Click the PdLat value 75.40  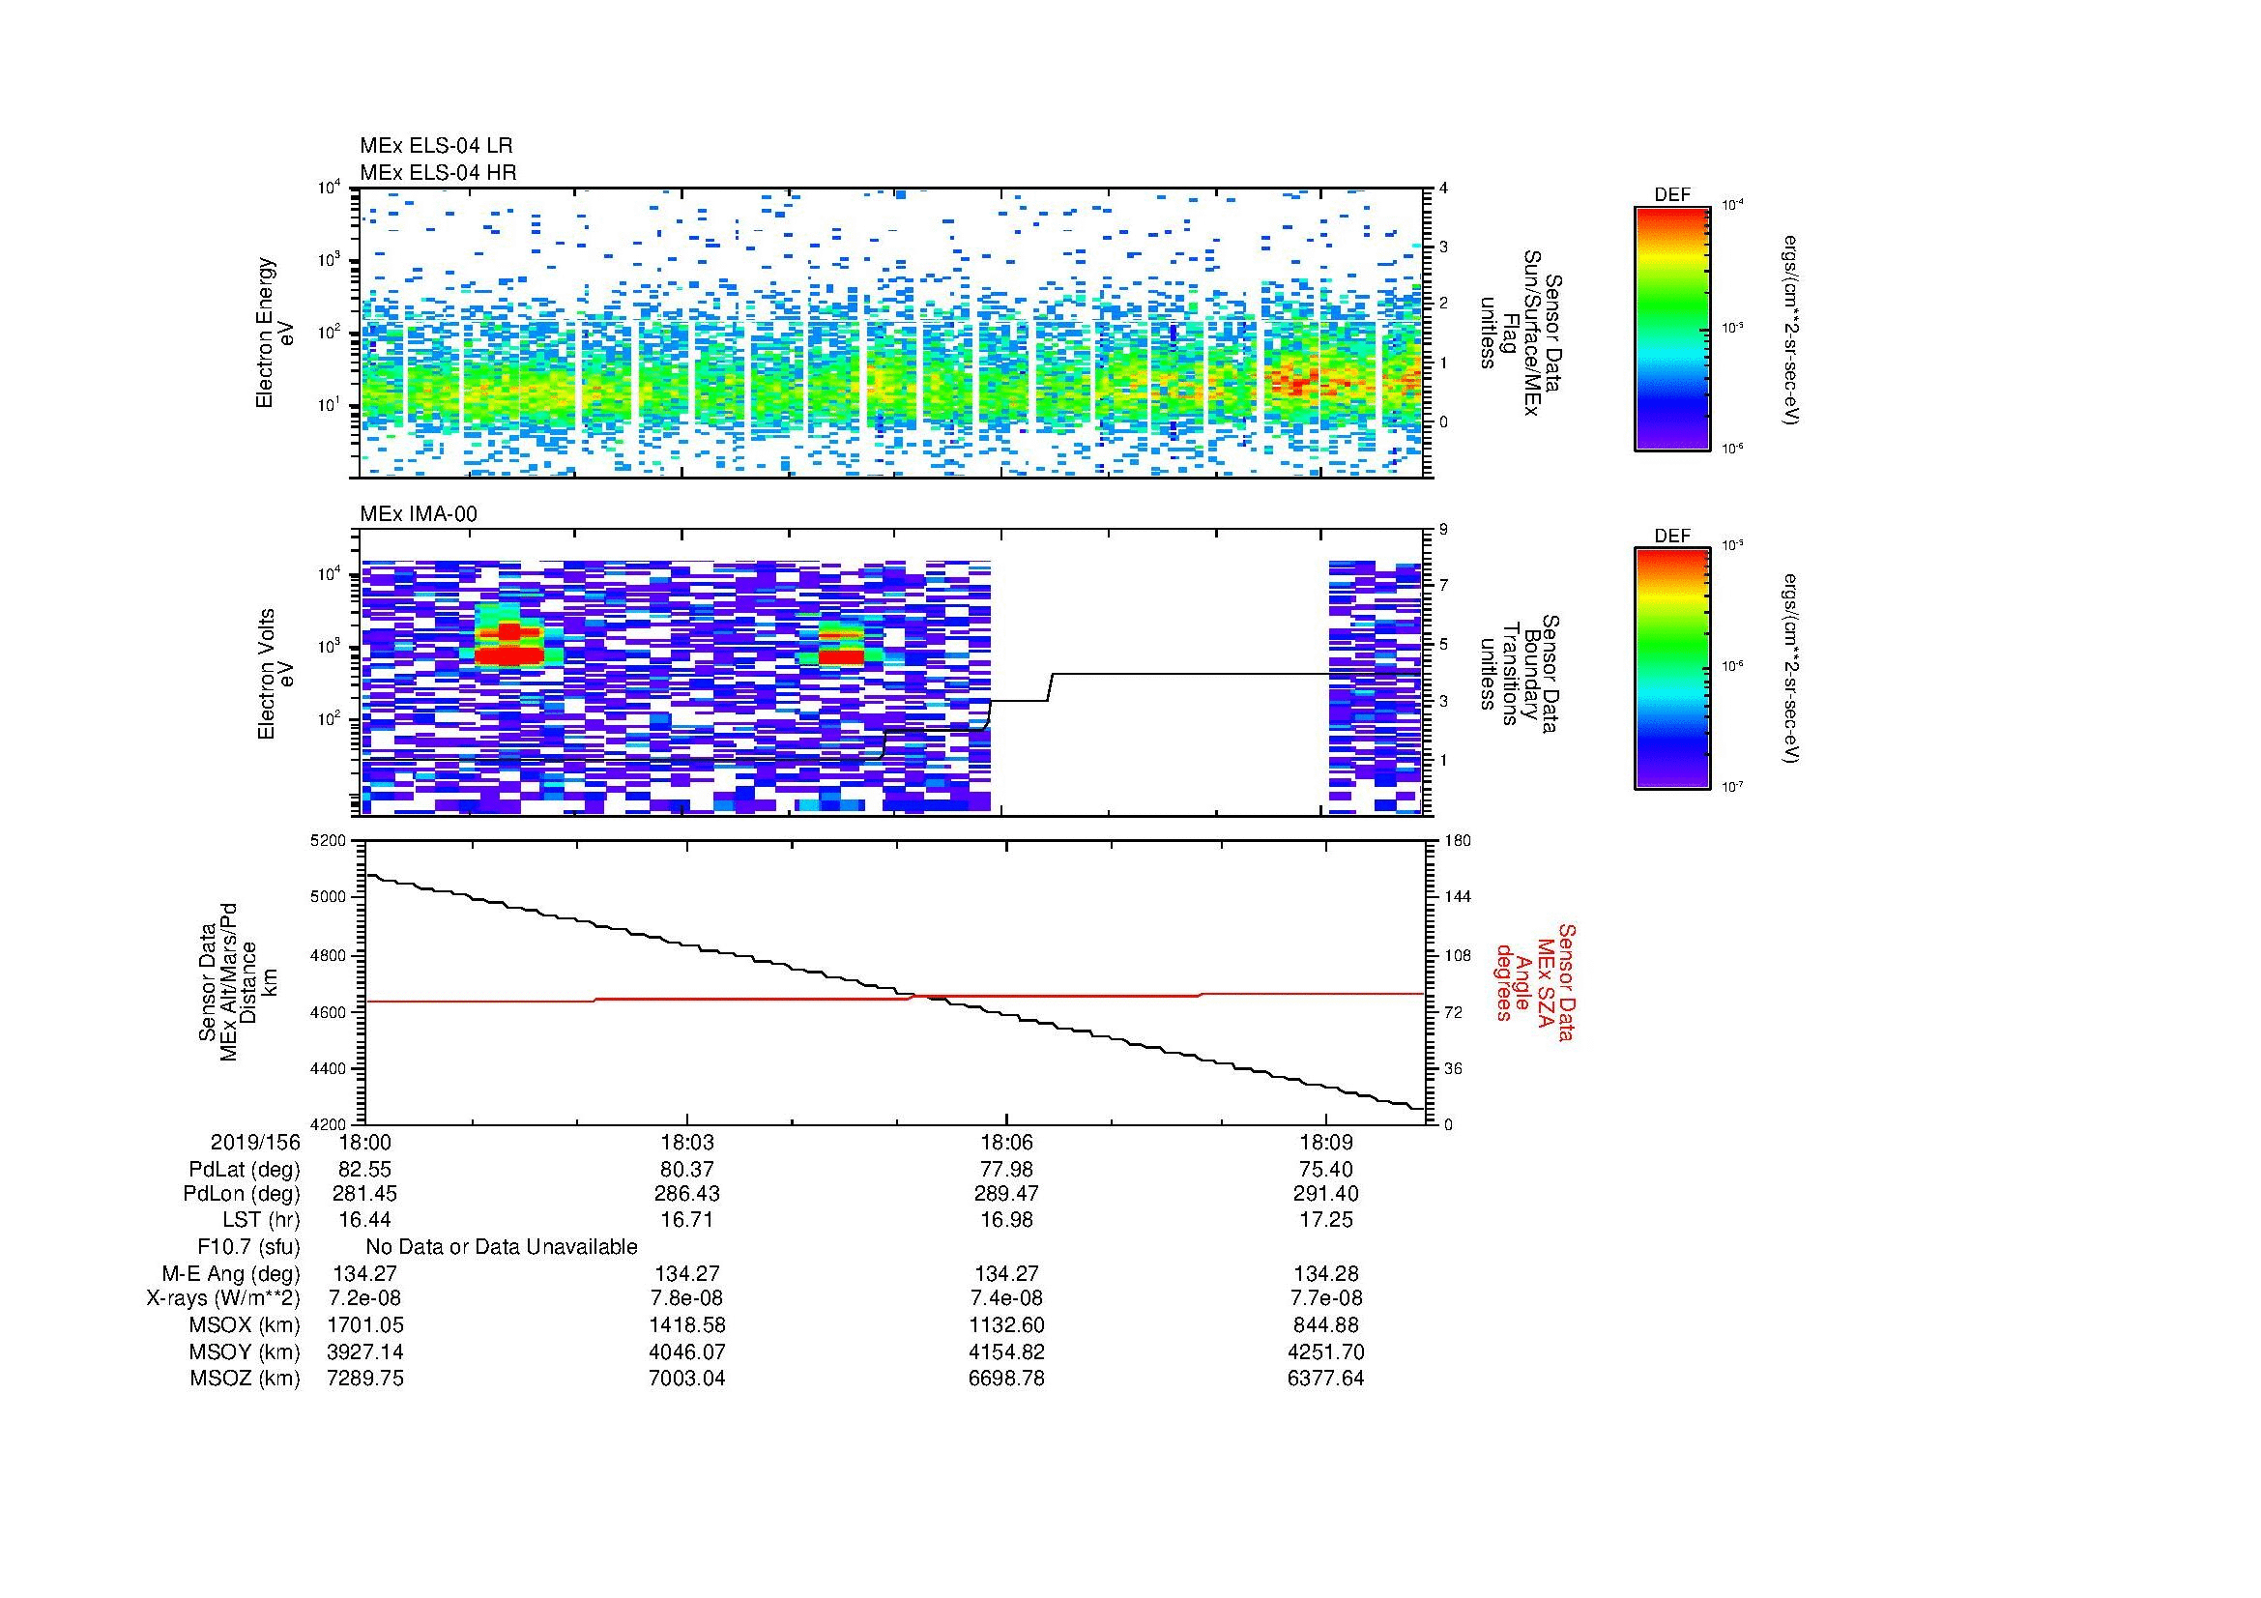1326,1170
